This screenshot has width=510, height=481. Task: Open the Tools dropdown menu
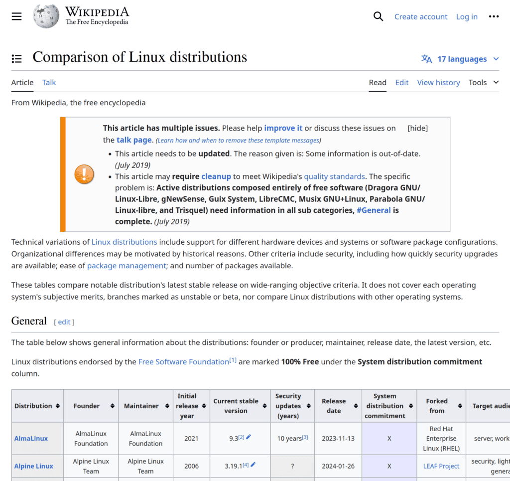(483, 82)
